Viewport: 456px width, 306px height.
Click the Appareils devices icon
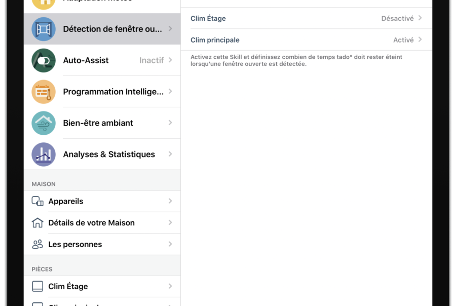click(37, 201)
